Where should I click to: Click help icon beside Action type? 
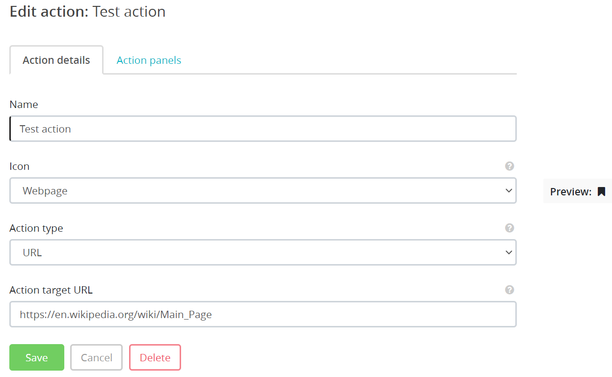pos(509,228)
